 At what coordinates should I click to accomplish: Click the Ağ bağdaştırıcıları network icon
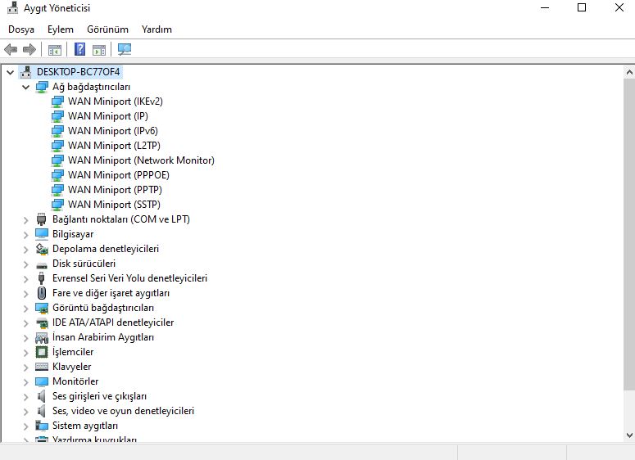(42, 87)
